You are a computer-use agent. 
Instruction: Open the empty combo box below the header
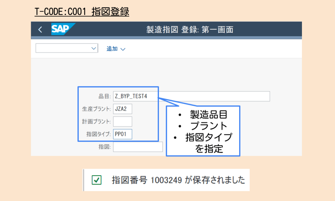point(67,48)
